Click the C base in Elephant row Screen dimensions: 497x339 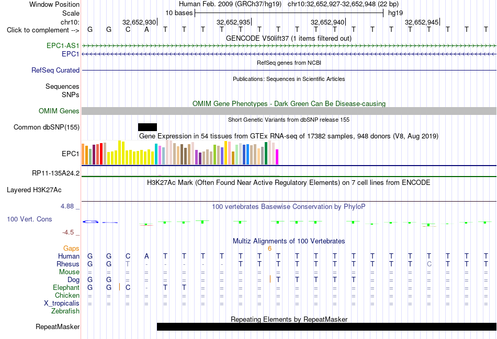[x=128, y=287]
